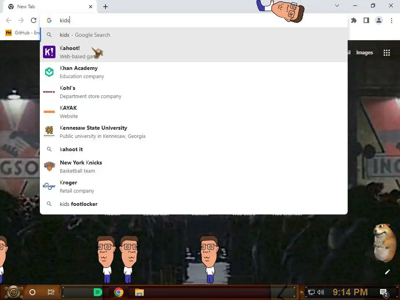Select 'kids - Google Search' suggestion
400x300 pixels.
coord(194,35)
